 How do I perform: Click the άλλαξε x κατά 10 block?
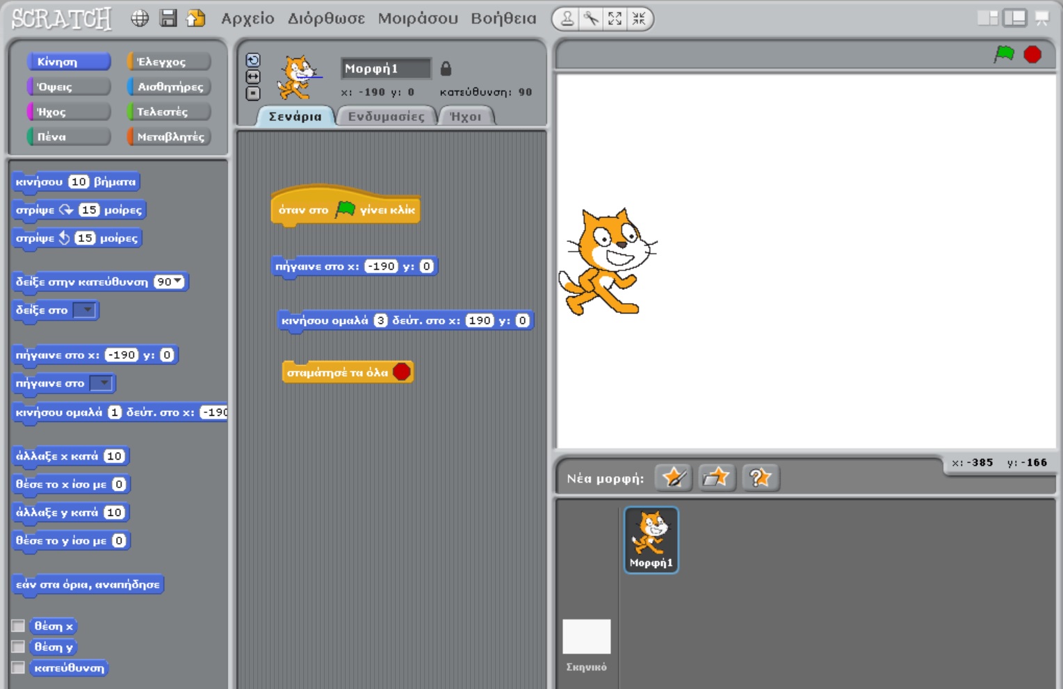(x=71, y=457)
